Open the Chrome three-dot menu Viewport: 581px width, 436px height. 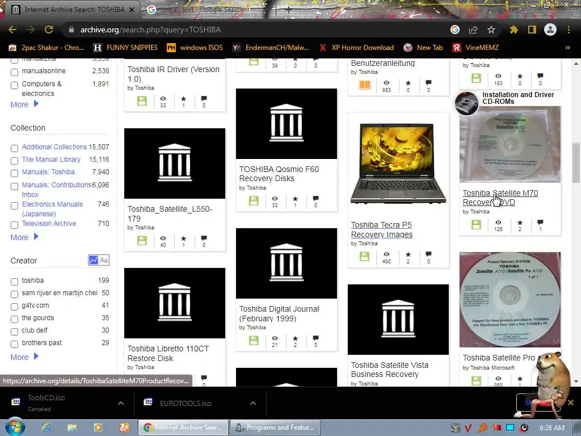(x=569, y=30)
